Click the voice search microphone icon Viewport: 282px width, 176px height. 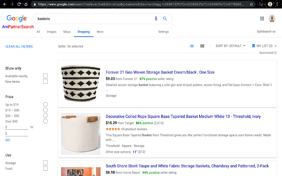click(x=156, y=18)
